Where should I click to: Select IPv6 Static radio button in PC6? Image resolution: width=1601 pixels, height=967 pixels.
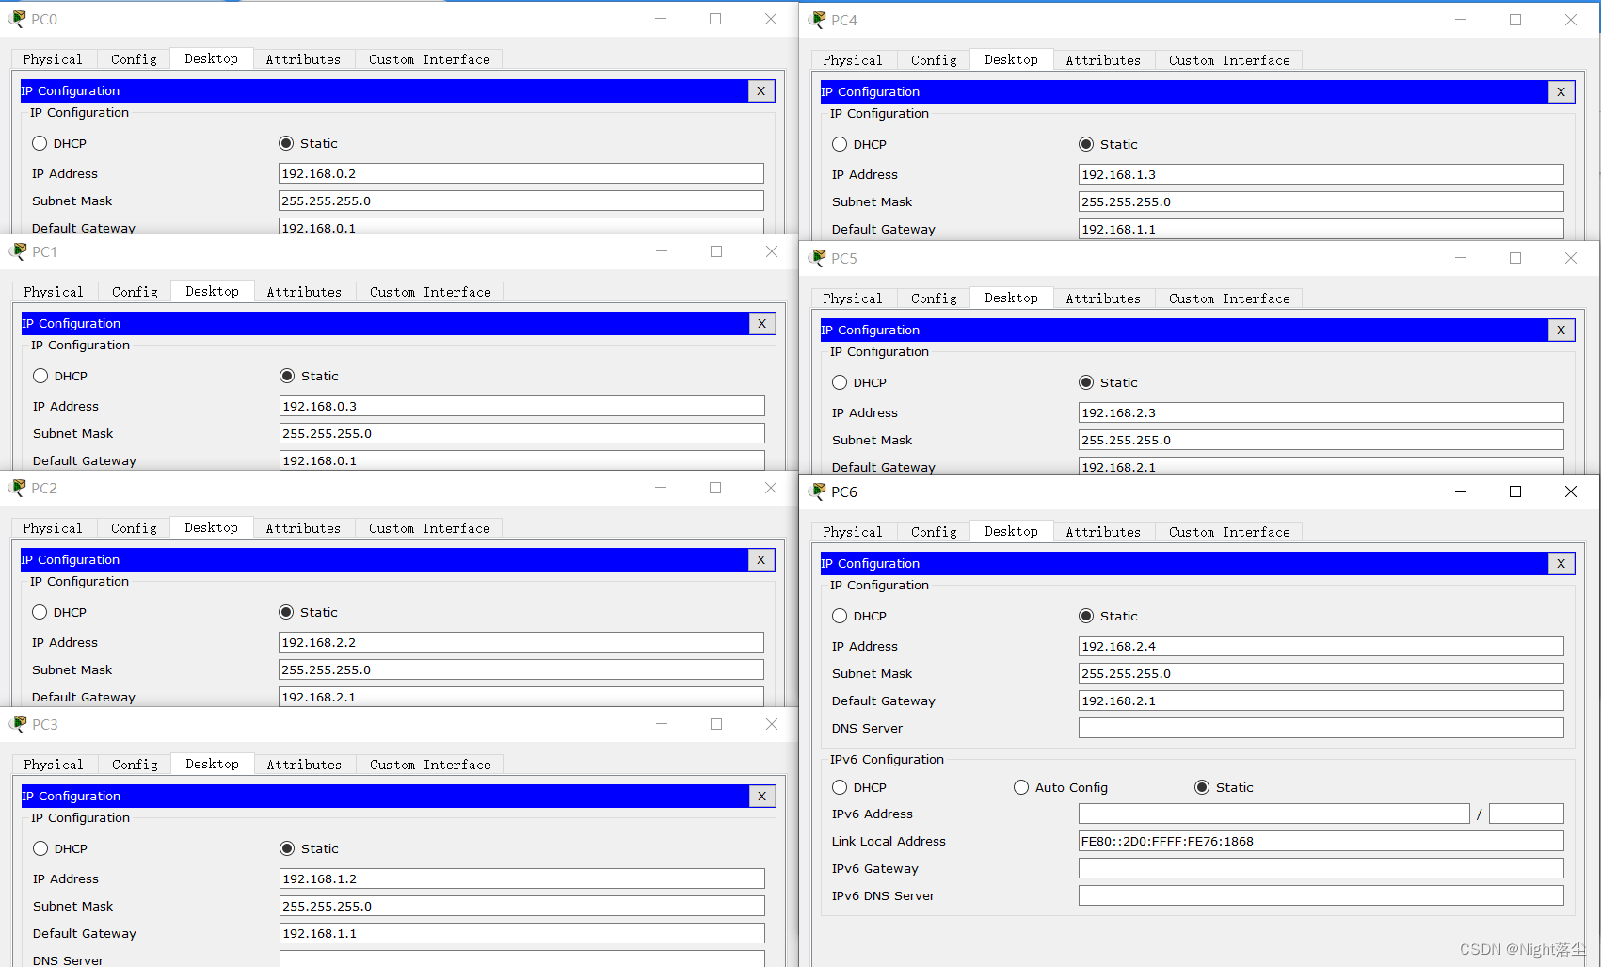[x=1202, y=787]
